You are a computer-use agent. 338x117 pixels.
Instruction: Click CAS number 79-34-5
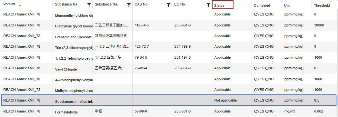pos(141,57)
